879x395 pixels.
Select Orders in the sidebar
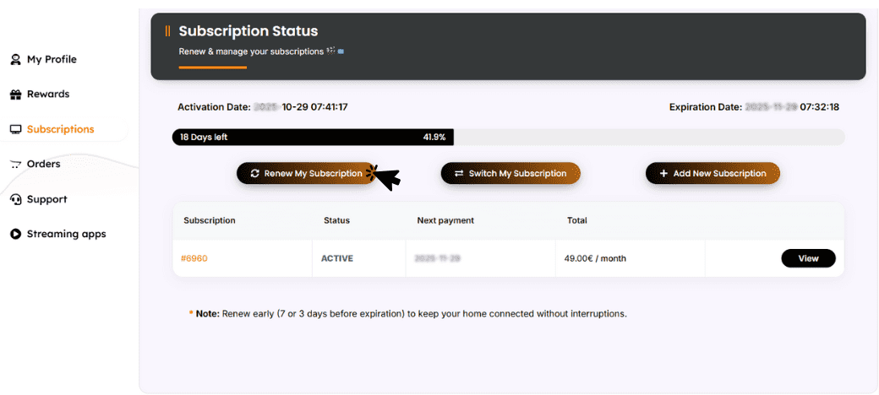tap(44, 165)
